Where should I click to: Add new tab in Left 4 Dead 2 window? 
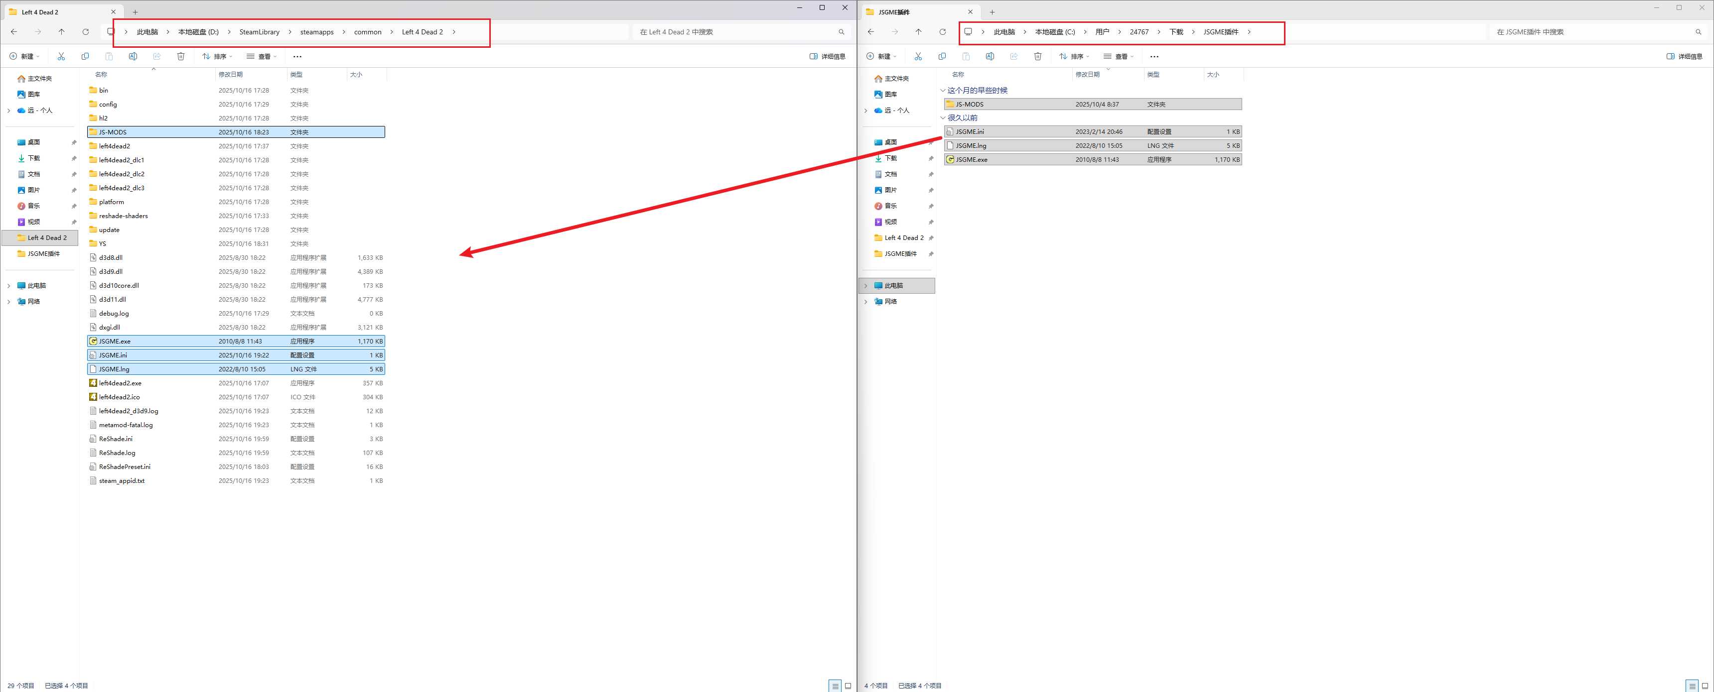coord(135,12)
